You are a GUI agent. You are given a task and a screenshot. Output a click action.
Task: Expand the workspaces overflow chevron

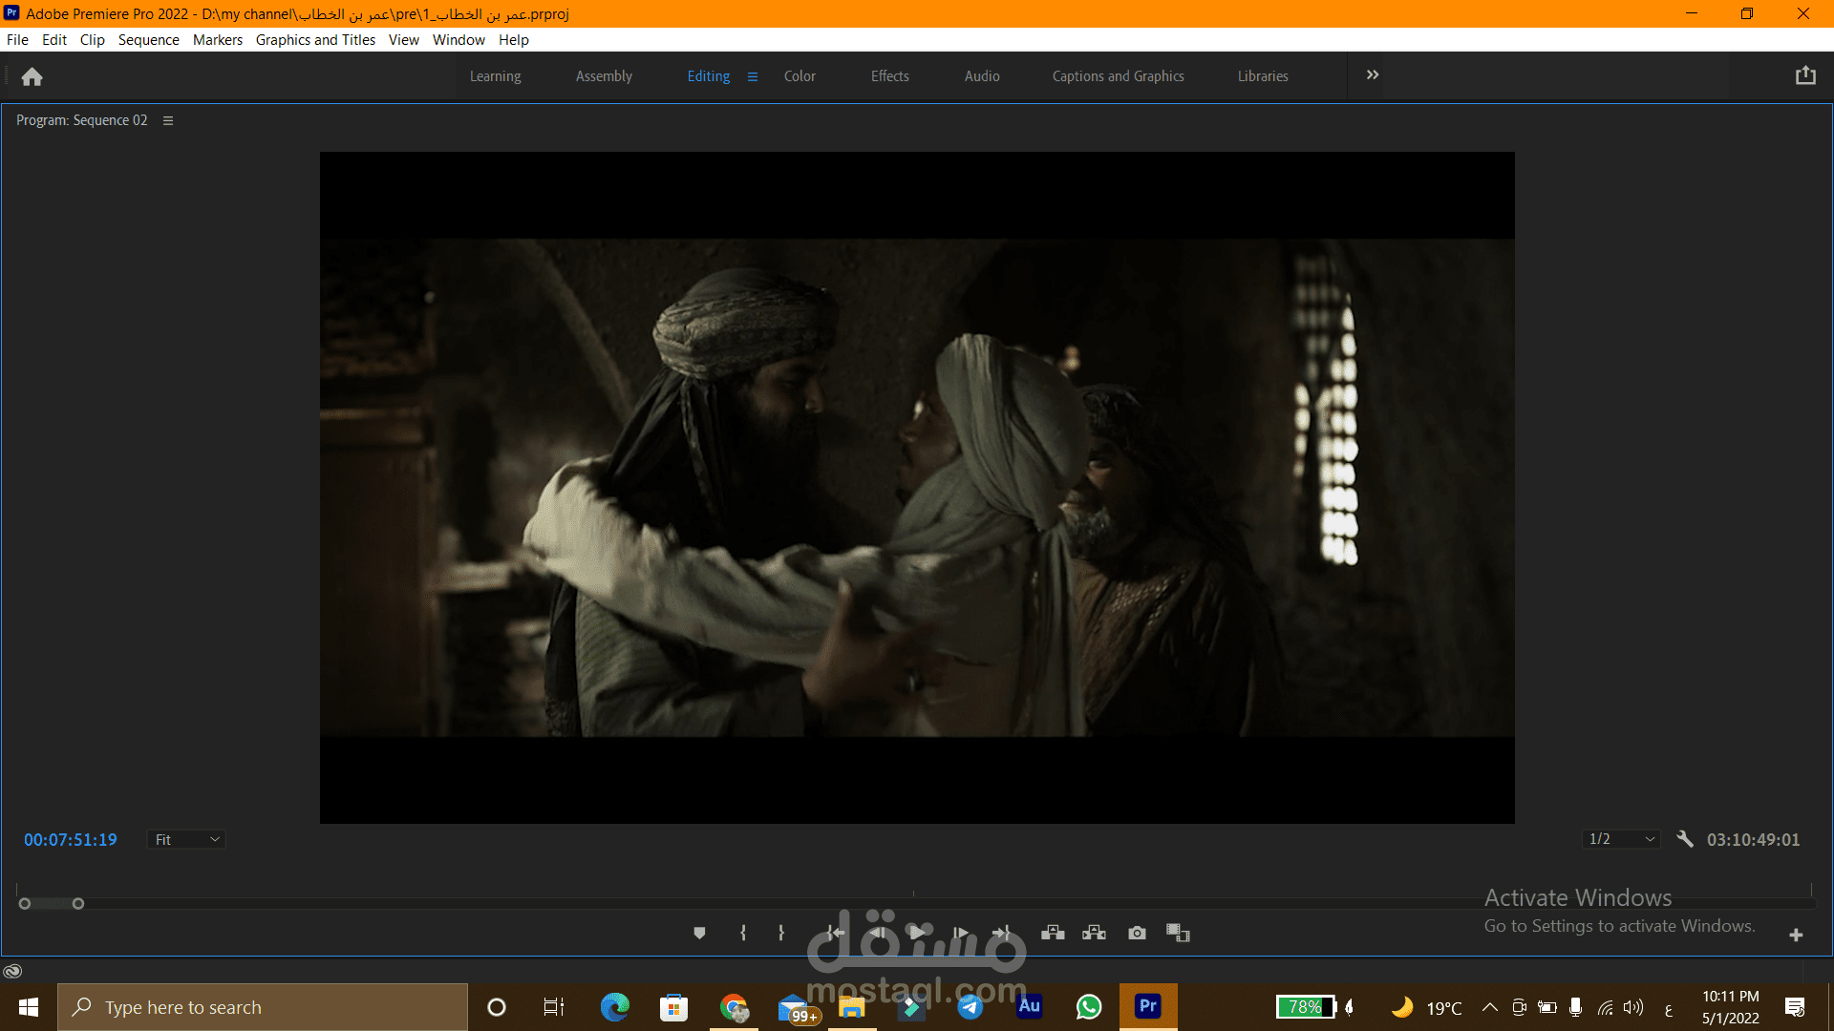coord(1373,75)
